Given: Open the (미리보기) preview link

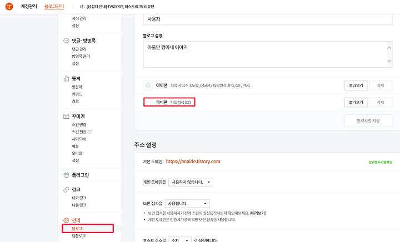Looking at the screenshot, I should 258,213.
